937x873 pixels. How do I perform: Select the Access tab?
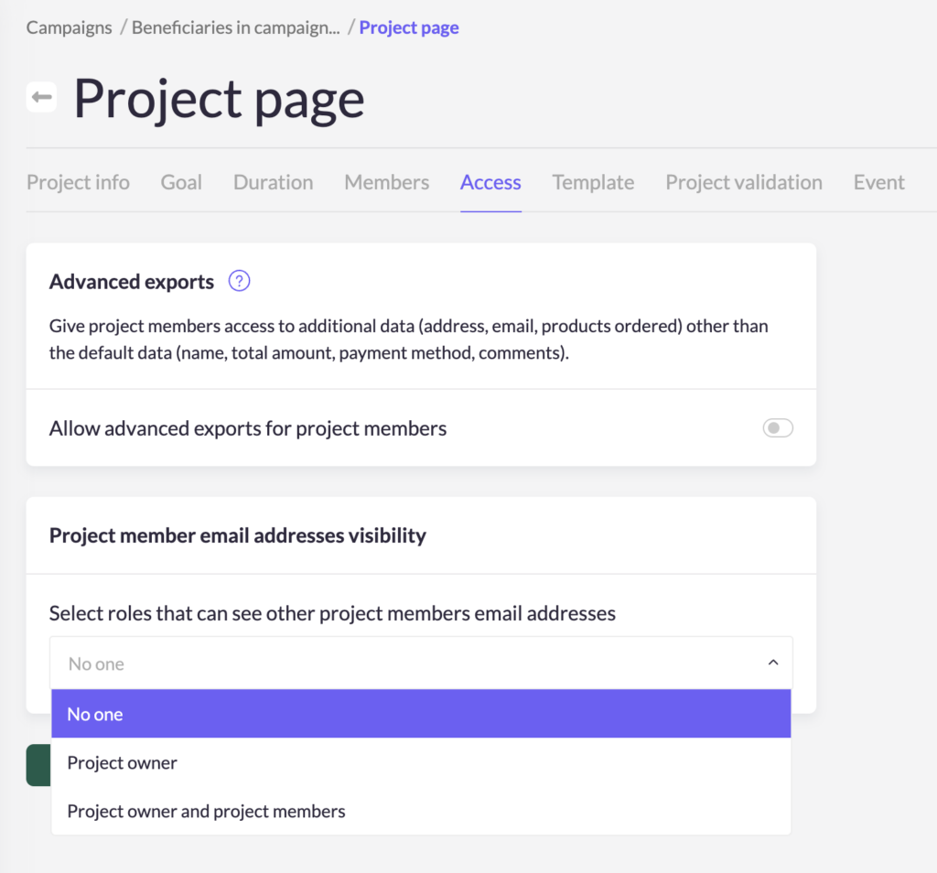(490, 182)
